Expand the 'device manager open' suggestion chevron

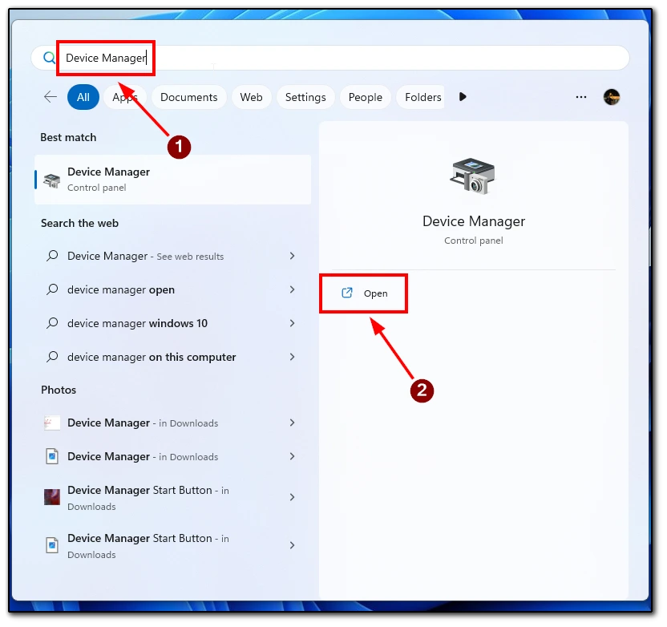[x=293, y=289]
